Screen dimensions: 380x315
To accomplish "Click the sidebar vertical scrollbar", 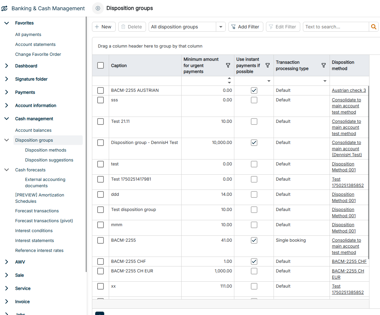I will tap(86, 144).
